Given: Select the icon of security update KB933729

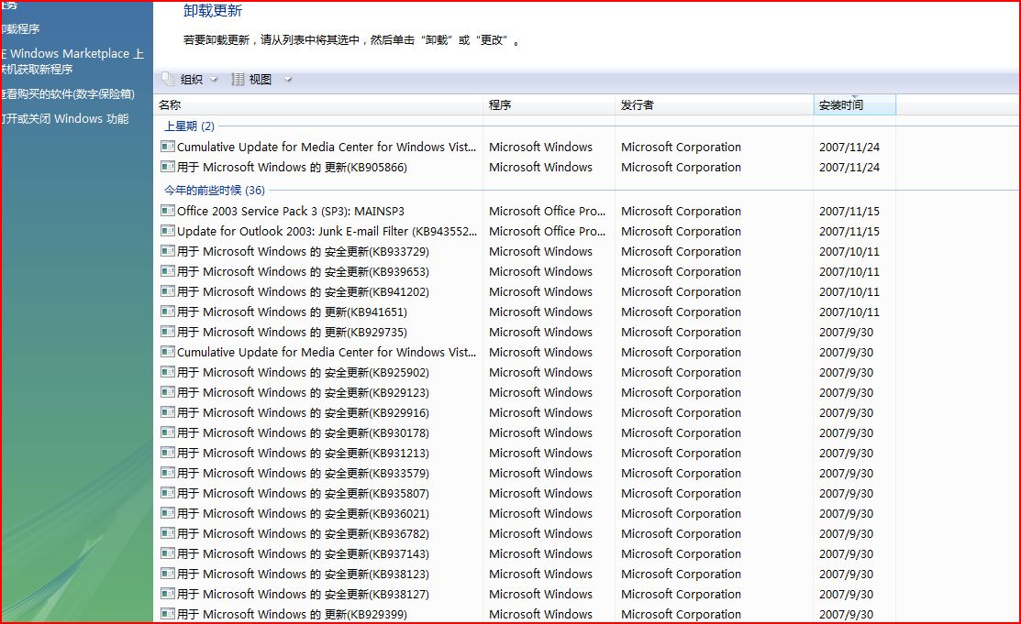Looking at the screenshot, I should point(167,251).
